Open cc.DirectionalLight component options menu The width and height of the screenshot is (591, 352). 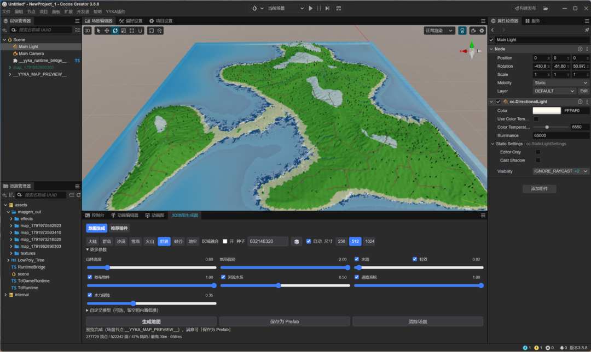[587, 102]
